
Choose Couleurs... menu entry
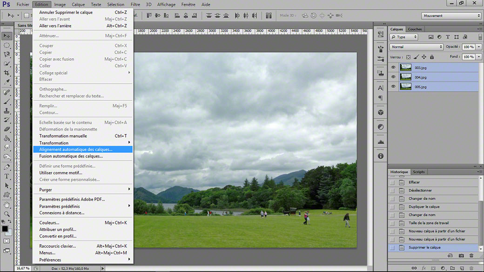[83, 223]
